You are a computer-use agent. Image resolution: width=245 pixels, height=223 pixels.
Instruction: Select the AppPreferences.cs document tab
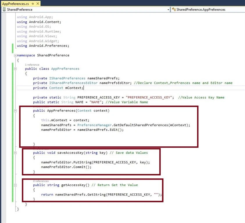[15, 3]
